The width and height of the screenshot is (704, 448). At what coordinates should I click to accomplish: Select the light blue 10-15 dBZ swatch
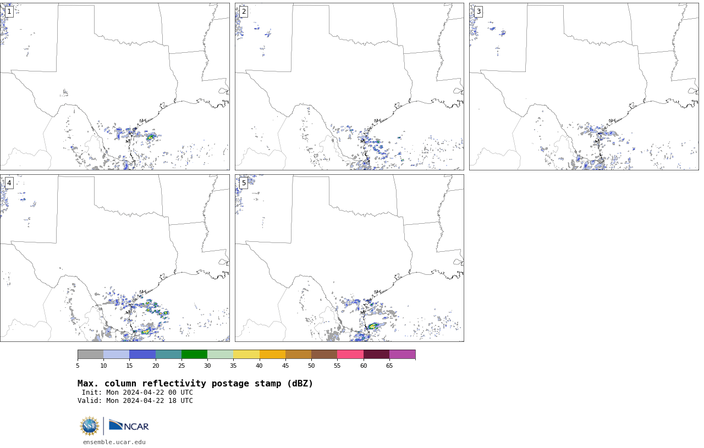pos(116,354)
